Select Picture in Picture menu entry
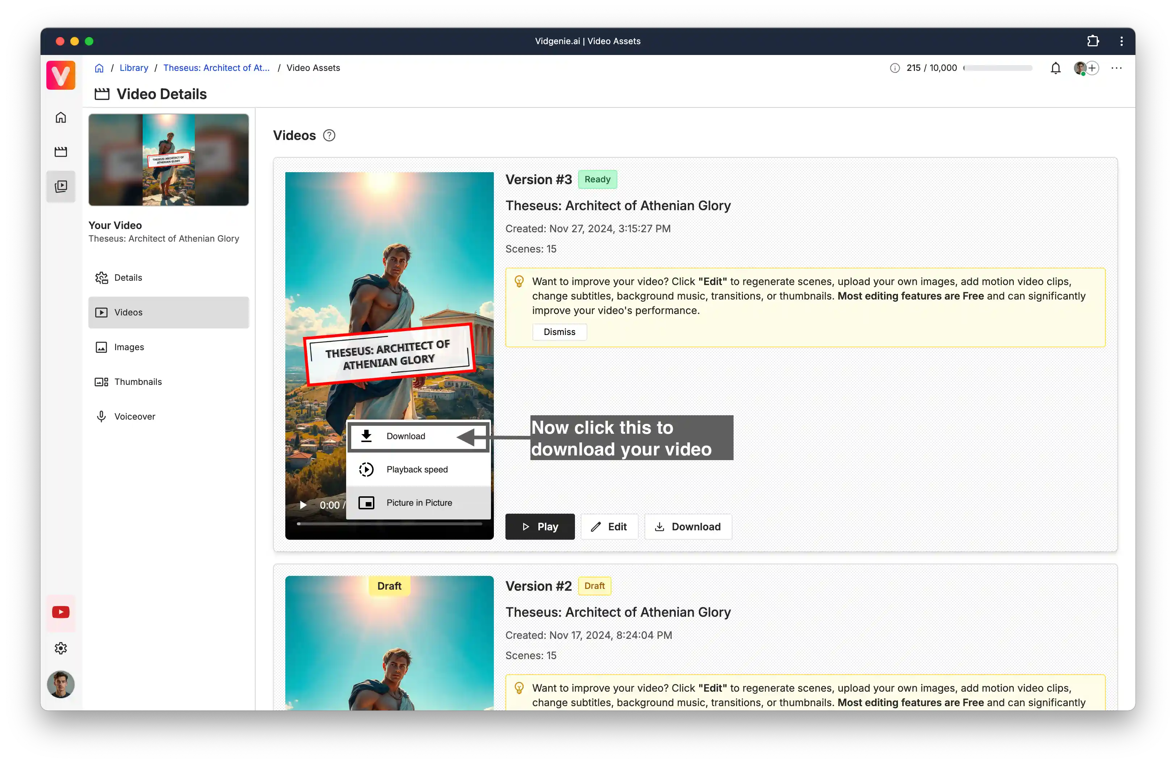The image size is (1176, 764). pos(418,502)
